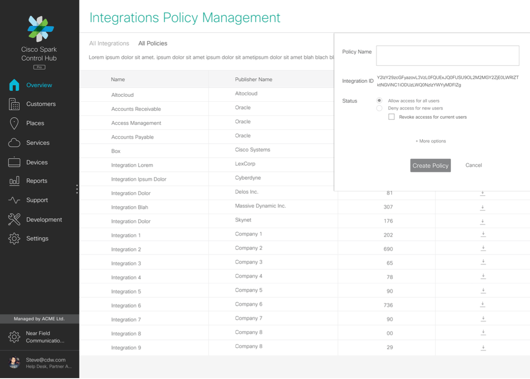Switch to the All Policies tab
This screenshot has height=379, width=530.
tap(153, 44)
